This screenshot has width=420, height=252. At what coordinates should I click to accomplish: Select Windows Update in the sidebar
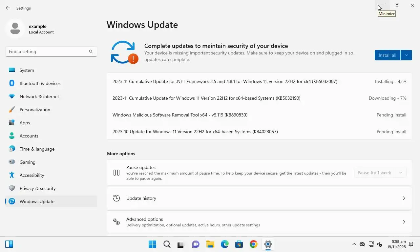(51, 201)
